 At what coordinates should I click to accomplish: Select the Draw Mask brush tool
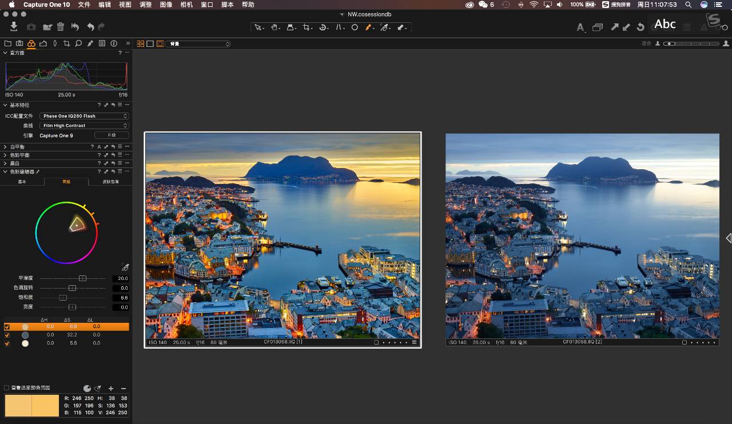click(x=368, y=27)
